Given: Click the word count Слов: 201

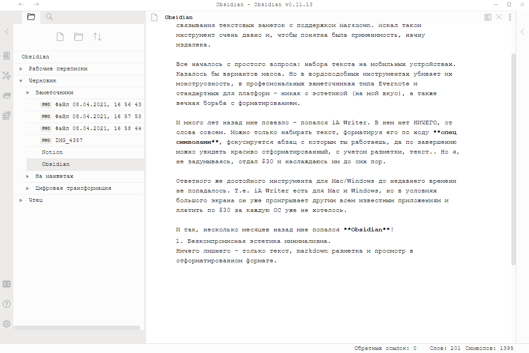Looking at the screenshot, I should point(445,348).
